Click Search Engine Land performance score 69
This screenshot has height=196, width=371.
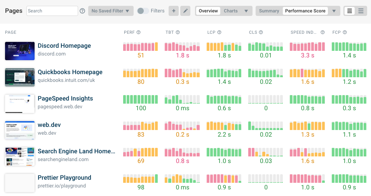(141, 161)
